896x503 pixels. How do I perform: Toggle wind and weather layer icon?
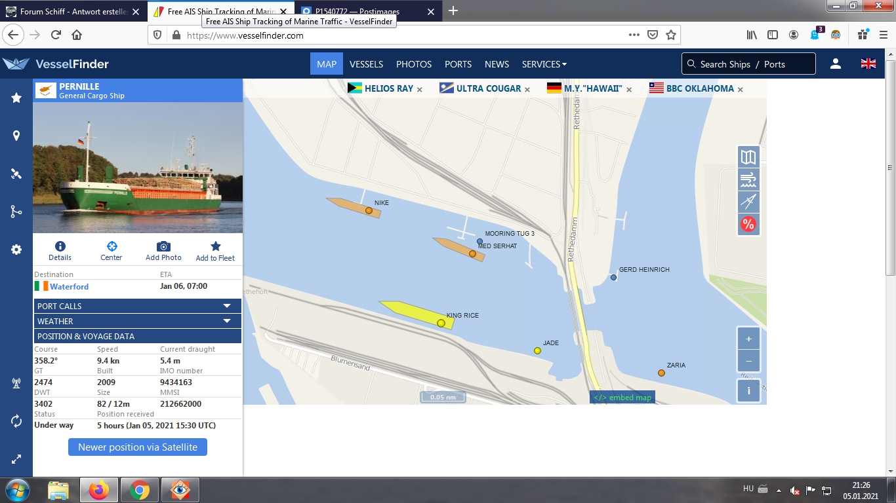[748, 179]
